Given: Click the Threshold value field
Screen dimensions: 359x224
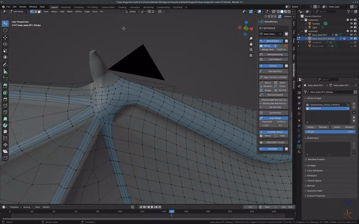Looking at the screenshot, I should [274, 122].
